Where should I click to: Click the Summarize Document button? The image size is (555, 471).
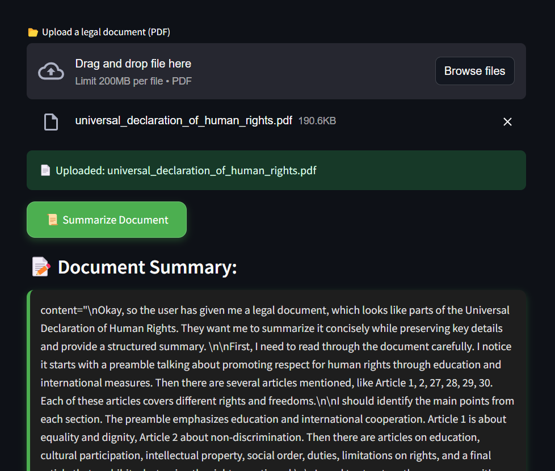click(x=107, y=220)
